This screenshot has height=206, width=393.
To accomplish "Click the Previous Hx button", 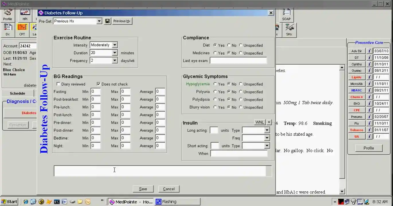I will (122, 21).
